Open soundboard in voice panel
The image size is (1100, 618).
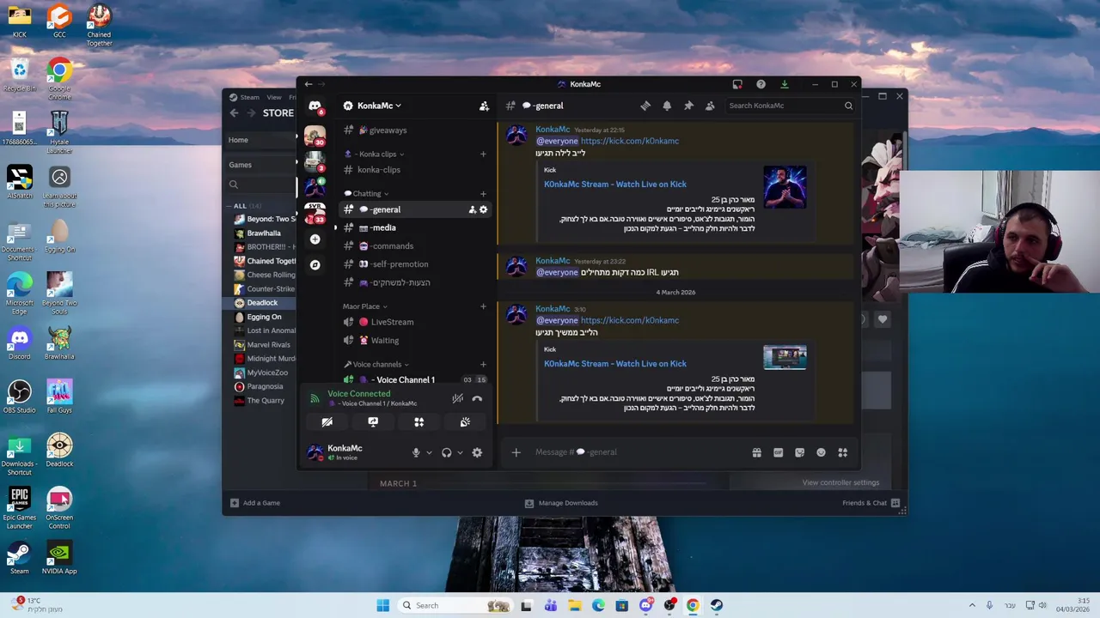pos(465,422)
